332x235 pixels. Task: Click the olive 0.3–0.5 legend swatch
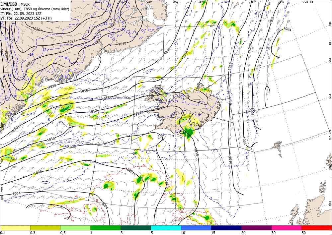click(45, 228)
